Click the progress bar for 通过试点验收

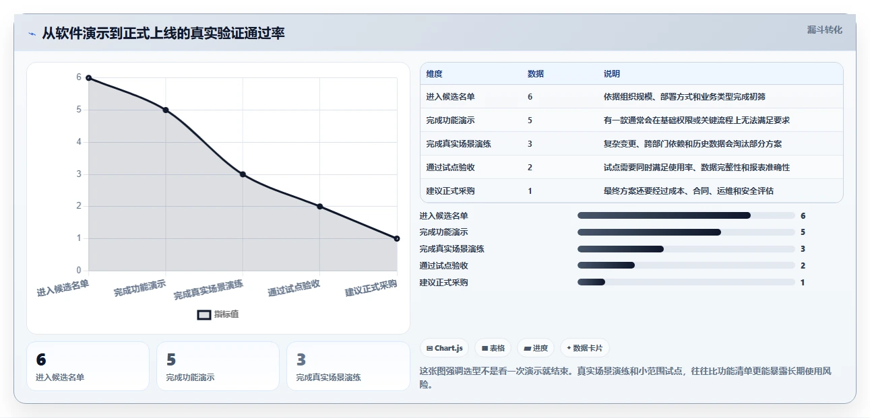(686, 266)
